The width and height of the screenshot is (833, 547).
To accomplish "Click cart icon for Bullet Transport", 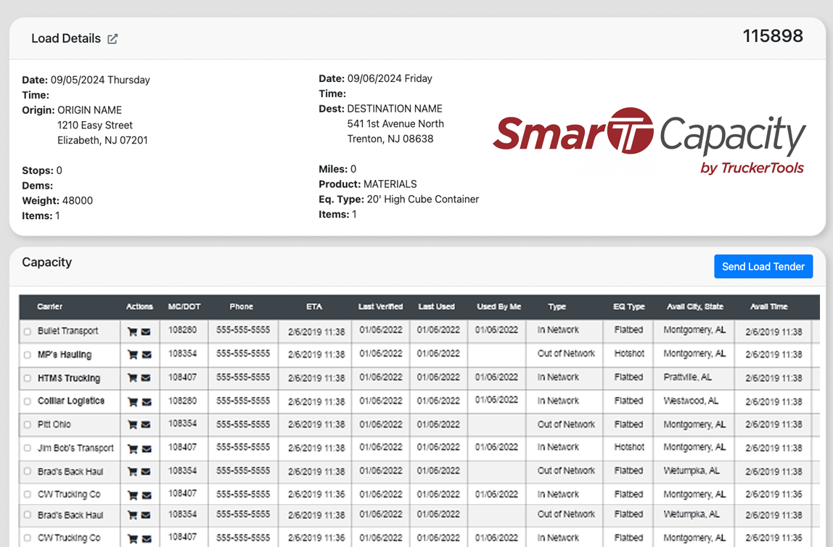I will pos(132,332).
